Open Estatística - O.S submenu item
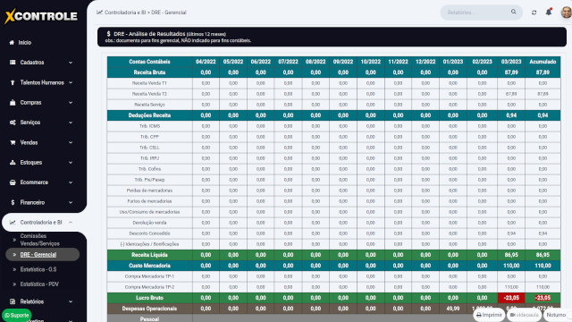The image size is (572, 322). click(38, 269)
